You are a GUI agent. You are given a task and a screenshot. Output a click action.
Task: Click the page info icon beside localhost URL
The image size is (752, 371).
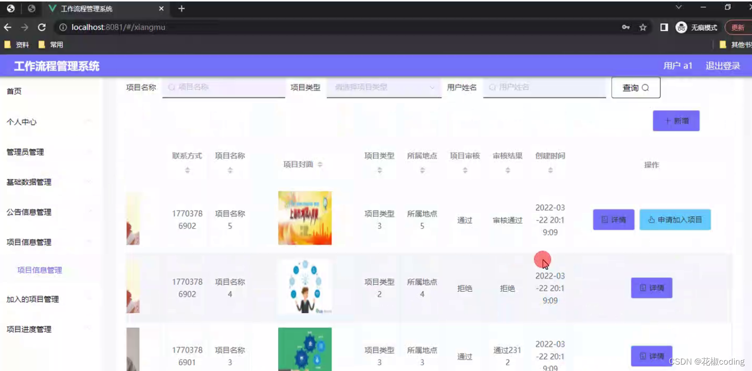click(62, 27)
